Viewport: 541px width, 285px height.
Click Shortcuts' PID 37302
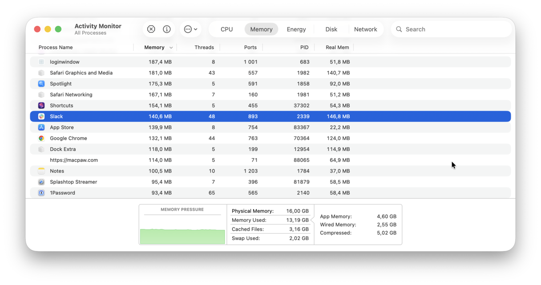tap(301, 105)
